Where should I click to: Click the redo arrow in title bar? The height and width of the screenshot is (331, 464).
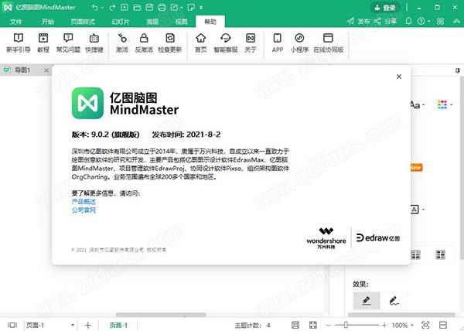click(x=112, y=8)
